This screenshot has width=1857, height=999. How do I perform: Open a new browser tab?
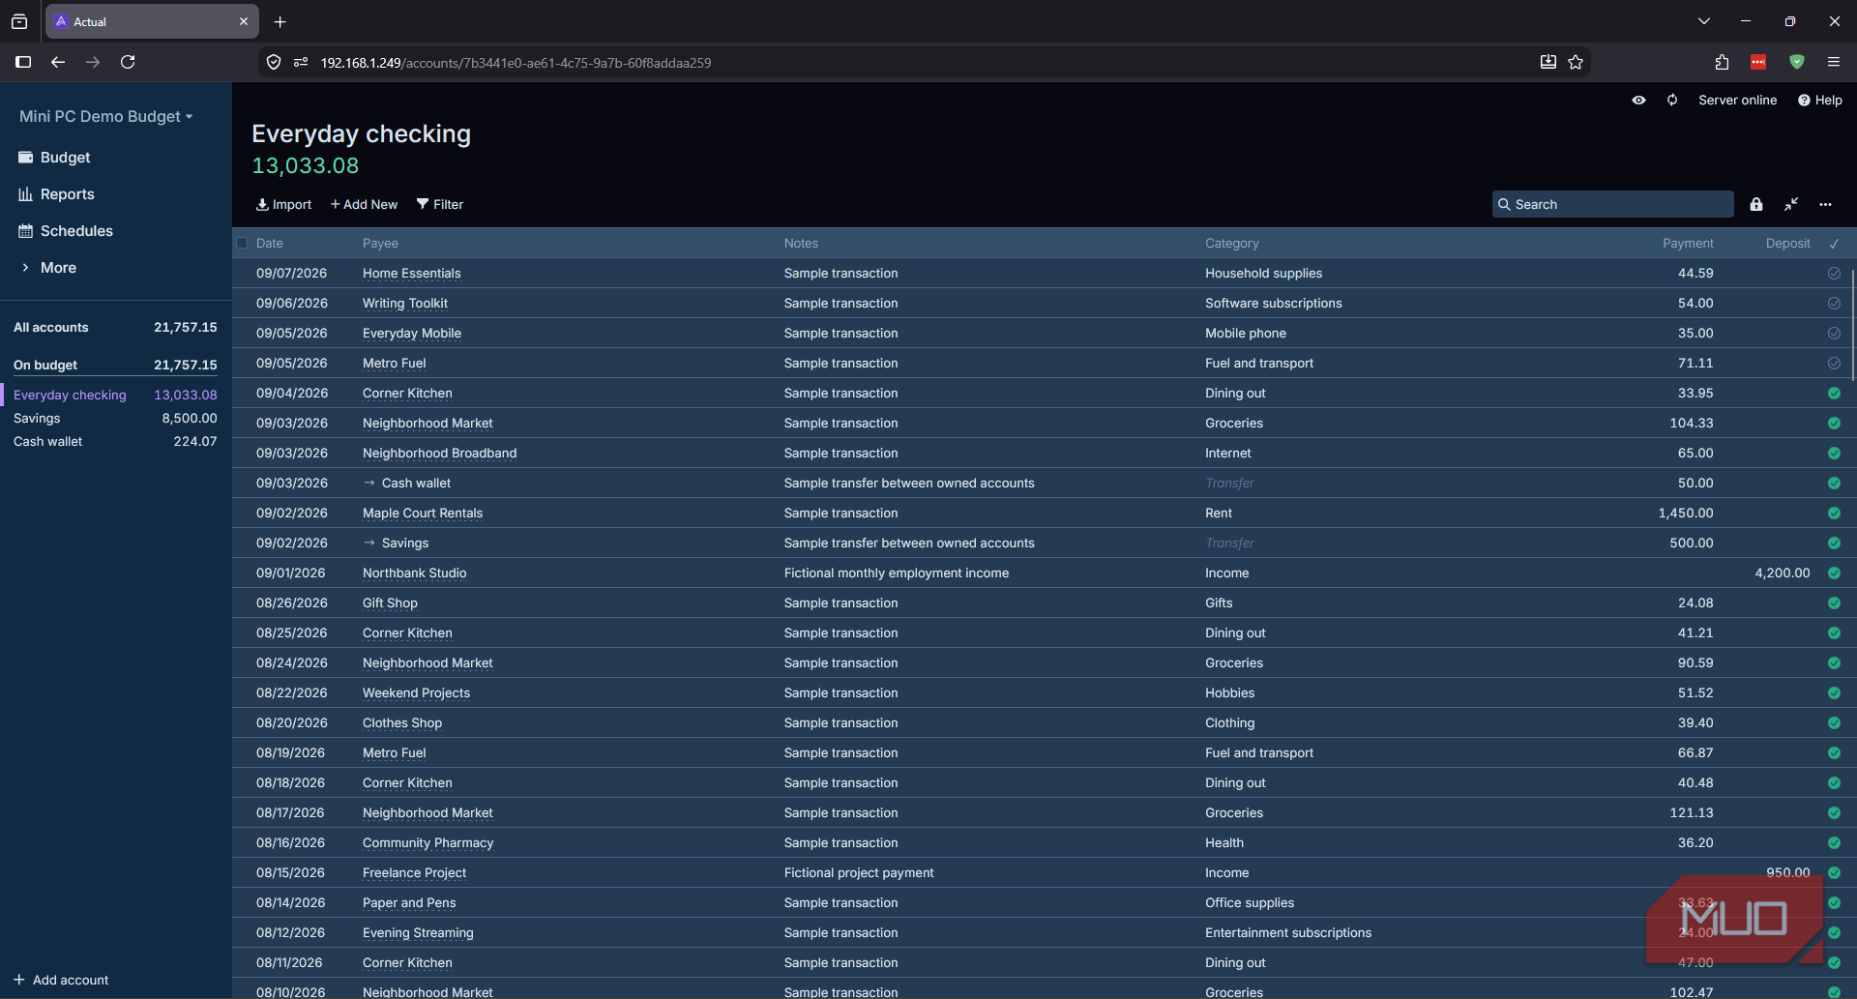pyautogui.click(x=280, y=21)
